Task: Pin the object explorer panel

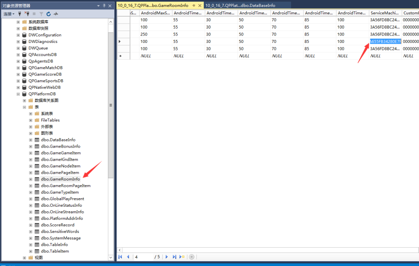Action: point(104,6)
